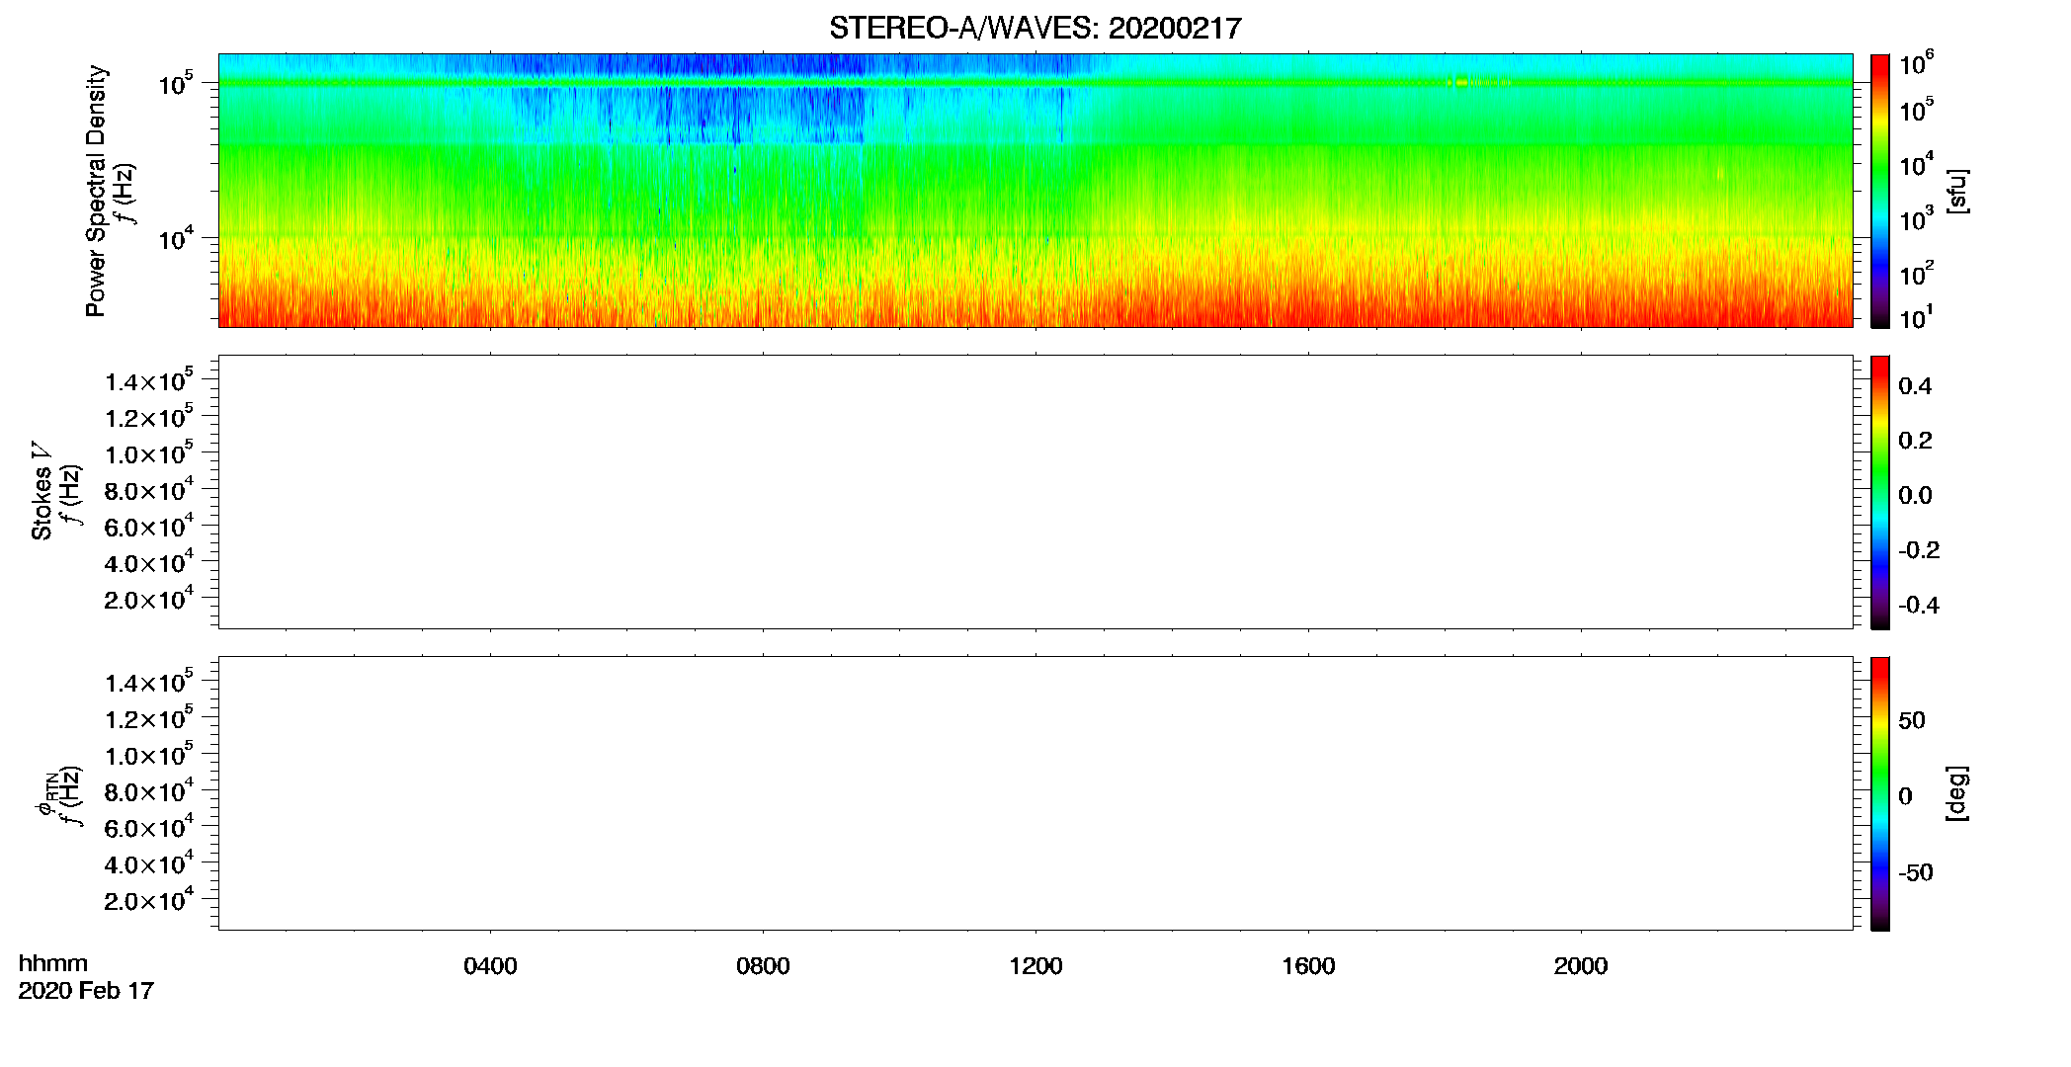Image resolution: width=2071 pixels, height=1067 pixels.
Task: Click the power spectral density color bar
Action: click(x=1880, y=191)
